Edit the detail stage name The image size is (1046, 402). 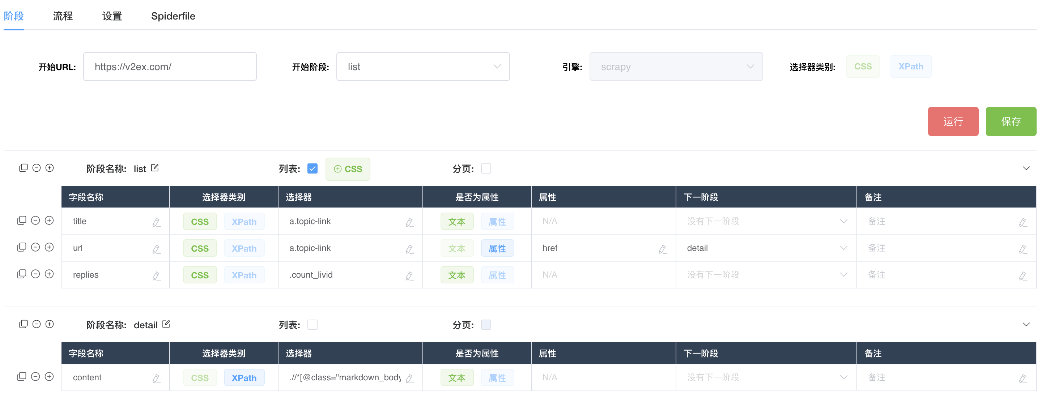pyautogui.click(x=166, y=324)
